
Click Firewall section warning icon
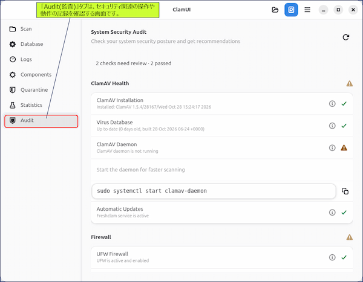(x=350, y=237)
